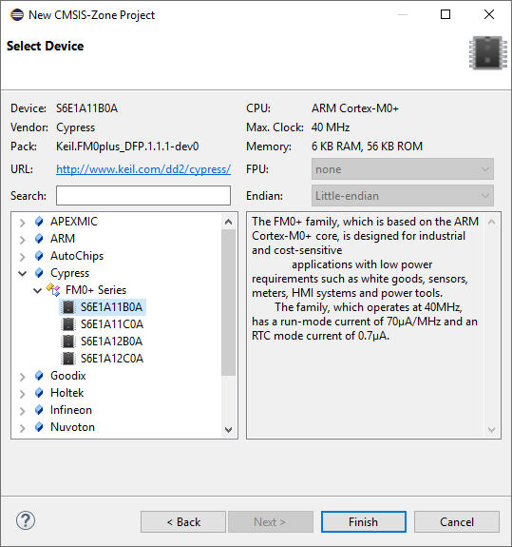Click the Back button
The image size is (512, 547).
pos(183,522)
